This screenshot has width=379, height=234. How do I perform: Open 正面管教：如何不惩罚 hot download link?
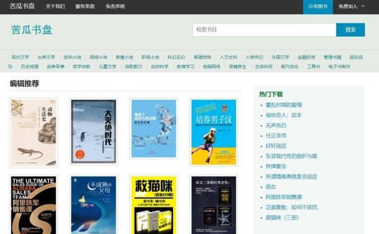pos(292,208)
